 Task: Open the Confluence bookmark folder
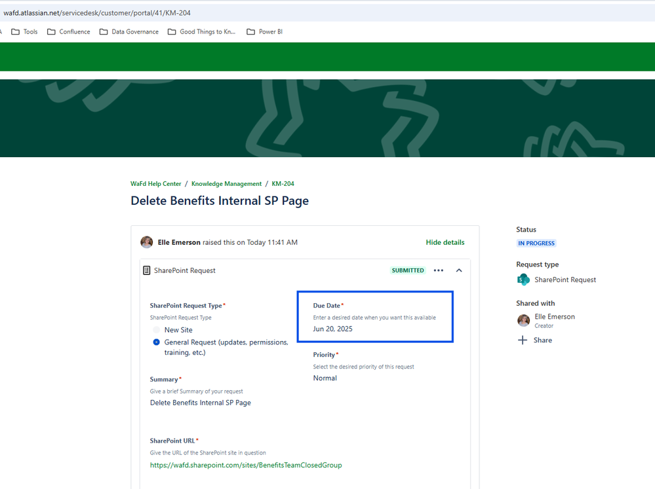point(68,31)
